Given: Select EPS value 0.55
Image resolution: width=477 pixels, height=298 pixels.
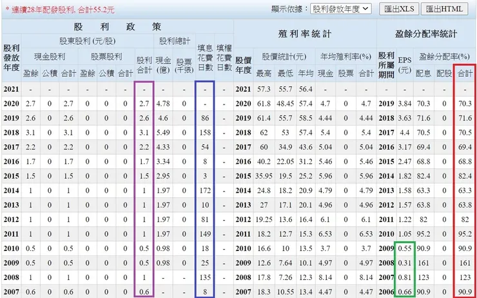Looking at the screenshot, I should click(405, 249).
